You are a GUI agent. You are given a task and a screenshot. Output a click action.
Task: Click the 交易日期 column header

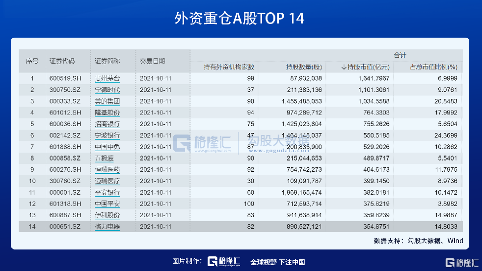[x=153, y=61]
